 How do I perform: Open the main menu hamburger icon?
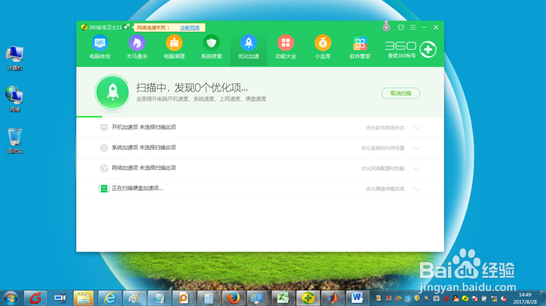(413, 27)
